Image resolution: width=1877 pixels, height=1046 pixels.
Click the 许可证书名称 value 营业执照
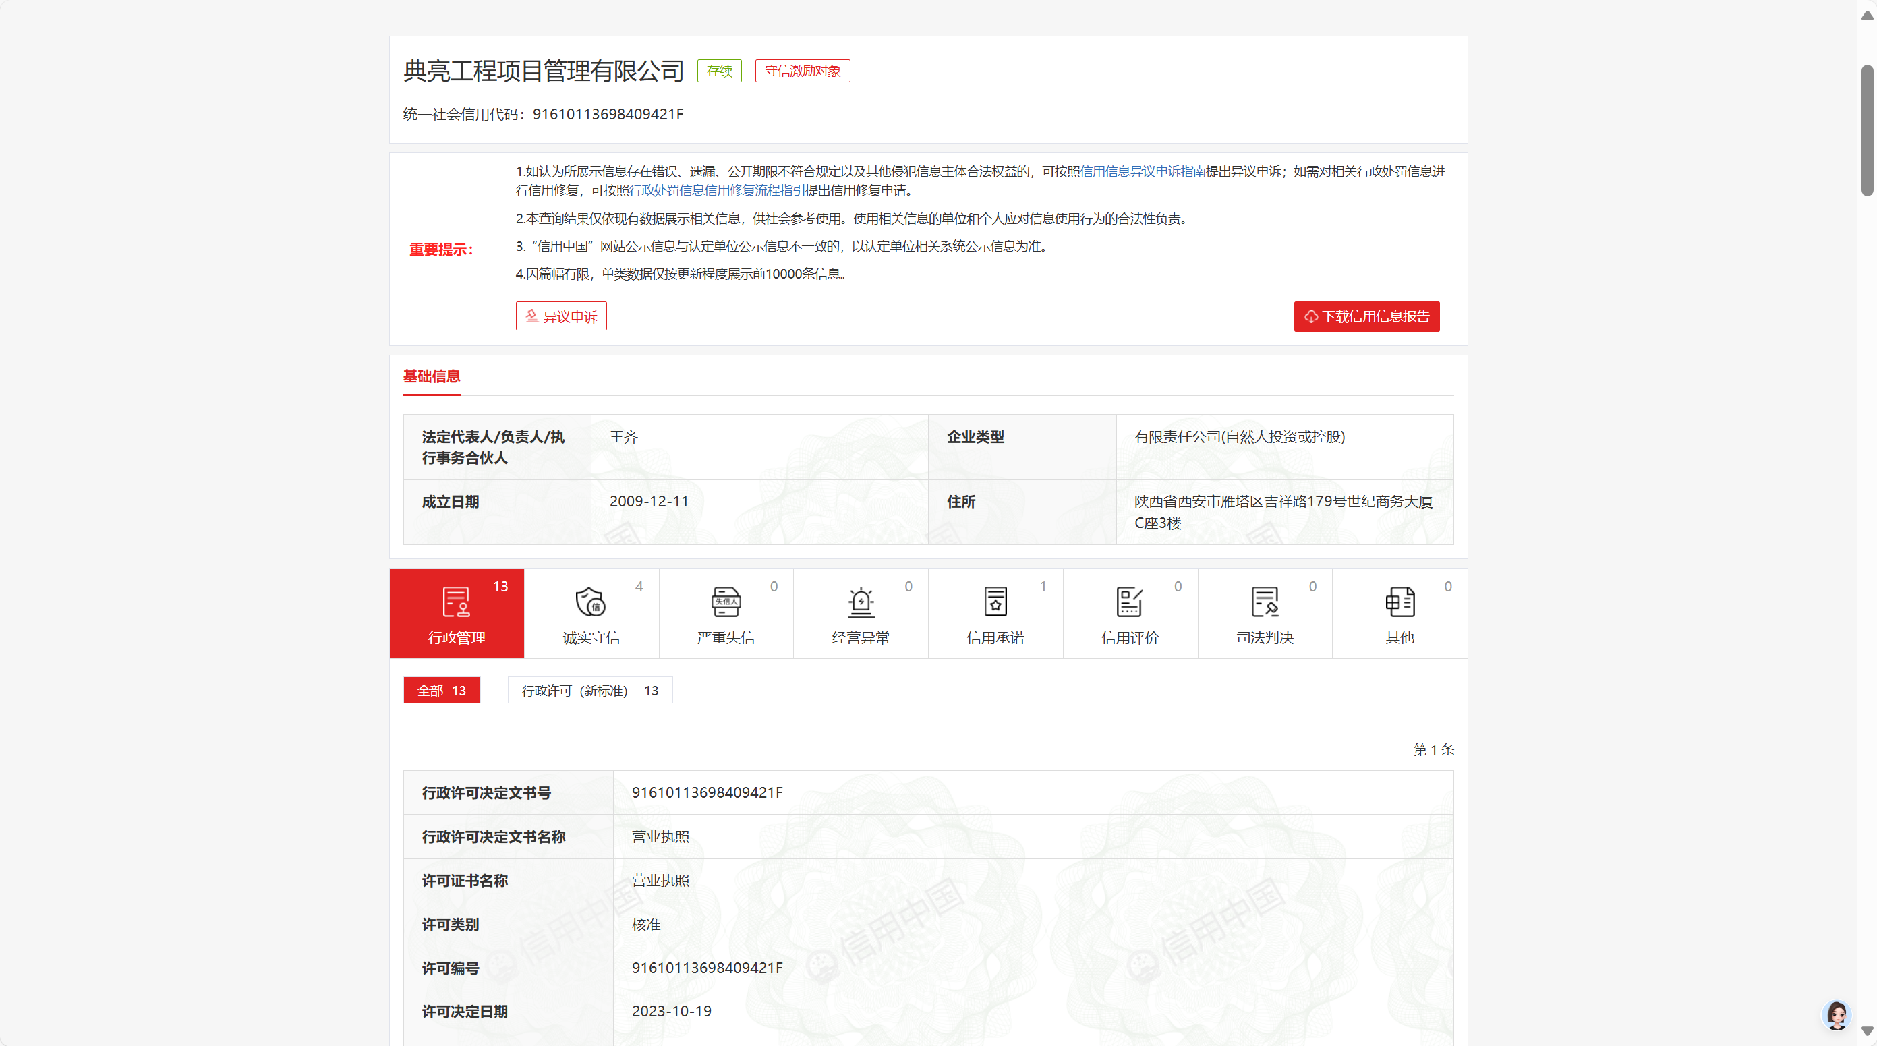click(x=660, y=880)
